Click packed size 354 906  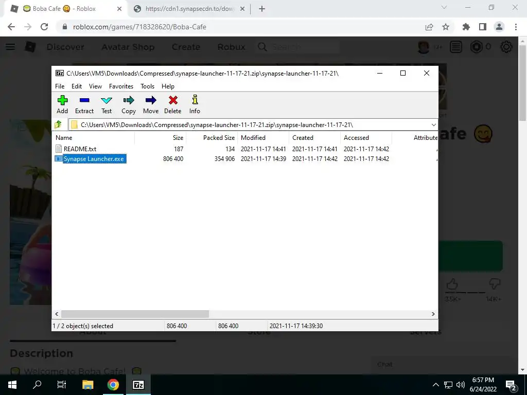[x=224, y=159]
